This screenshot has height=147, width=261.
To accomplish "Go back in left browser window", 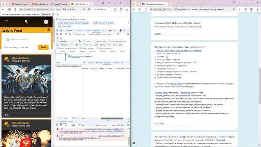I will click(x=4, y=9).
